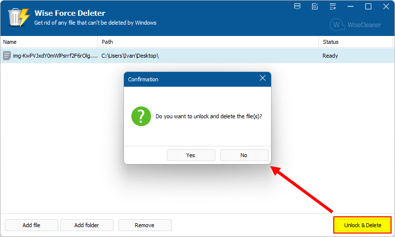The height and width of the screenshot is (237, 395).
Task: Click the file icon beside img-KwPVJxdY0mWlPsrrf2F6rOlg
Action: (7, 56)
